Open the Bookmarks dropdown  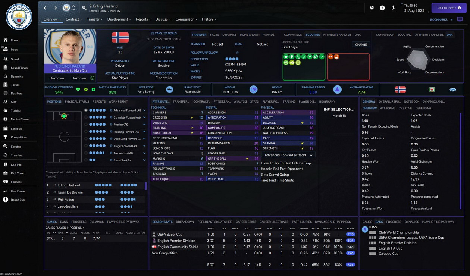[441, 19]
